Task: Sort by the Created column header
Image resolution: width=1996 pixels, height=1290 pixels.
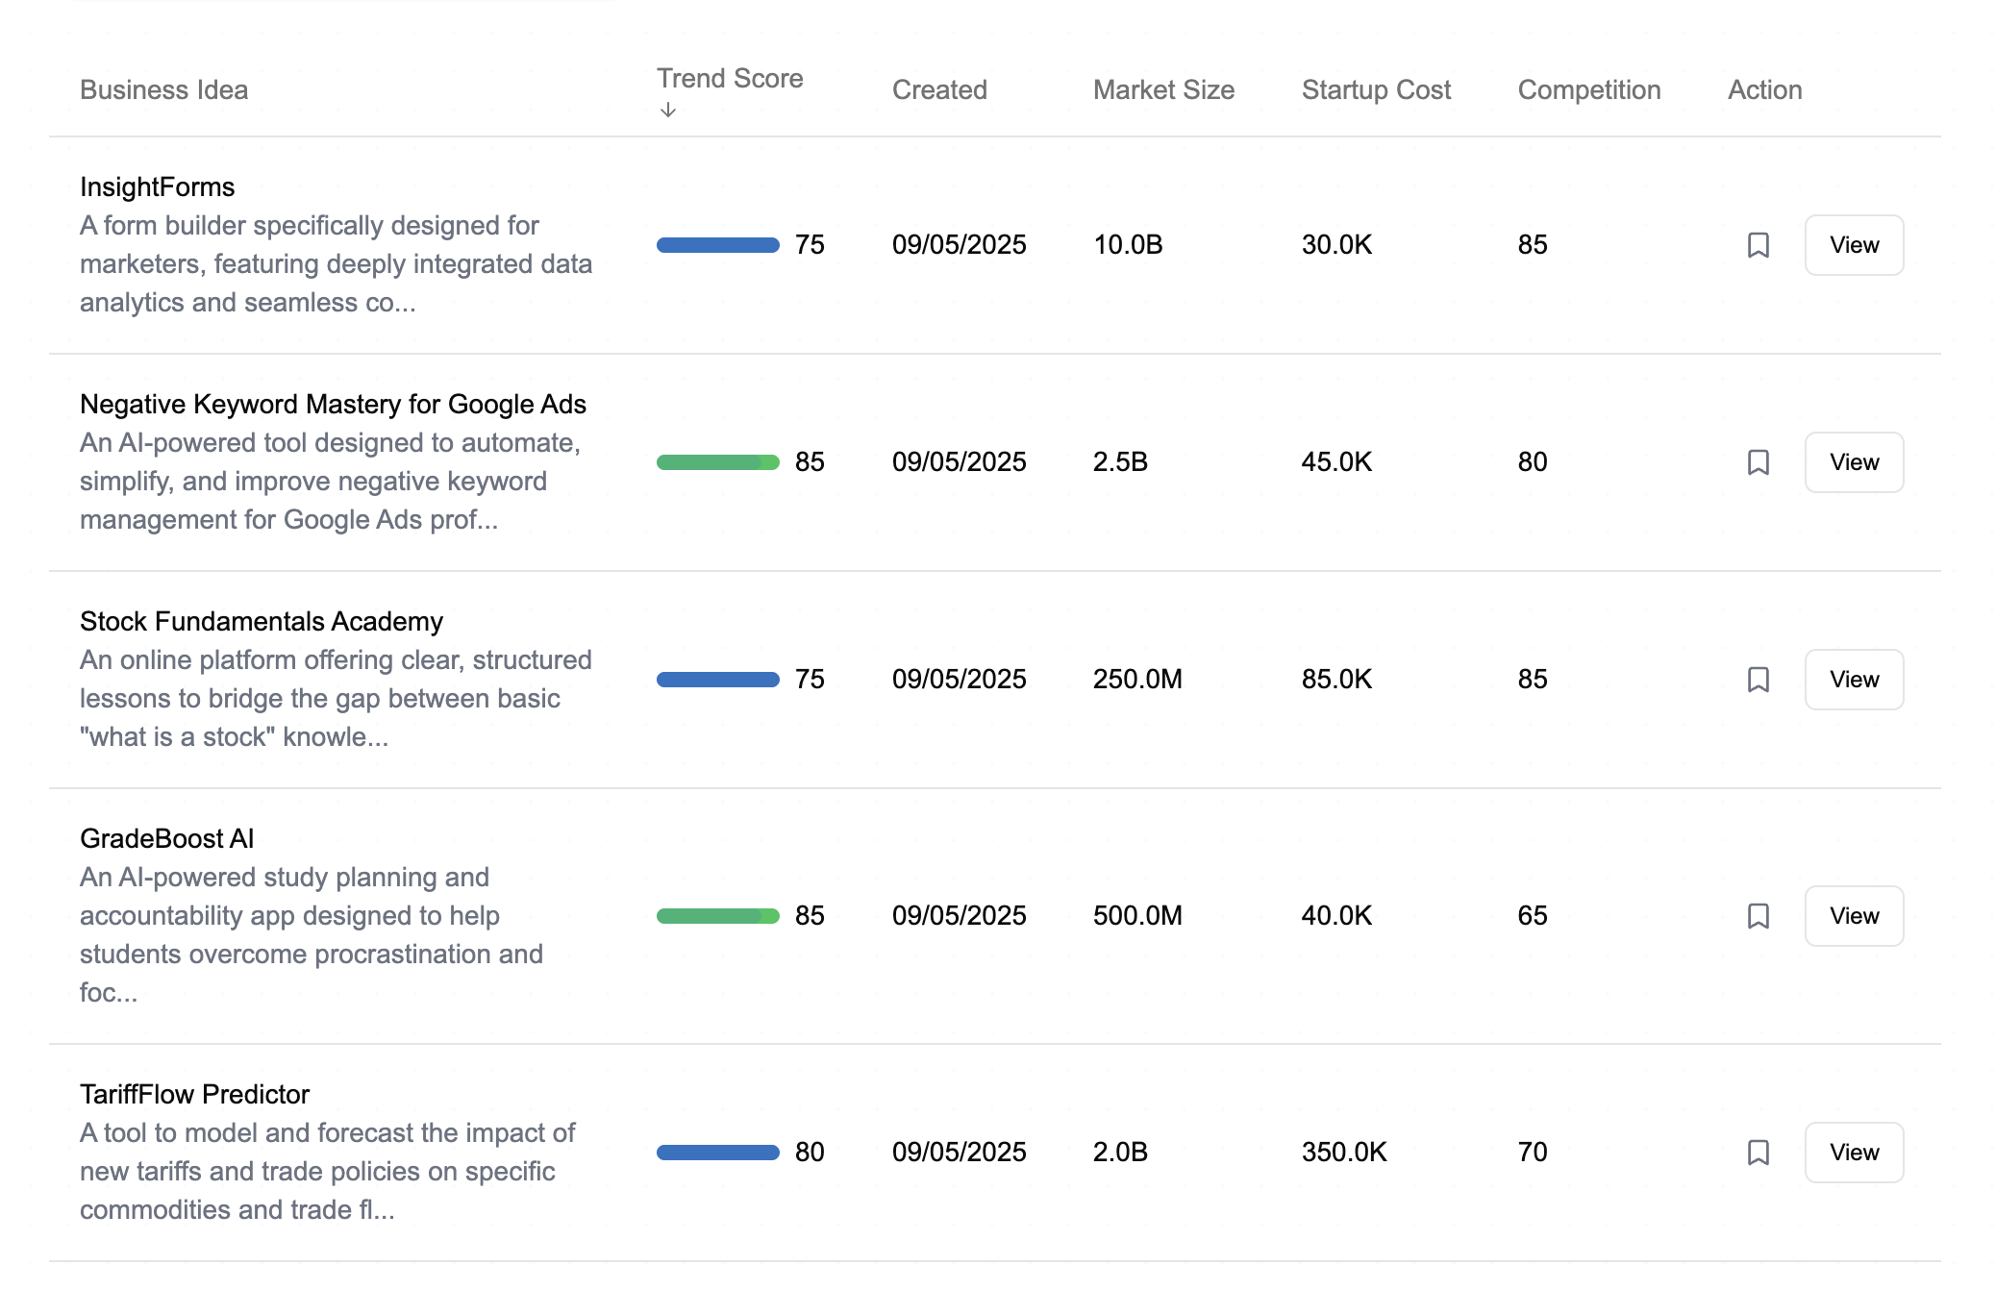Action: point(939,90)
